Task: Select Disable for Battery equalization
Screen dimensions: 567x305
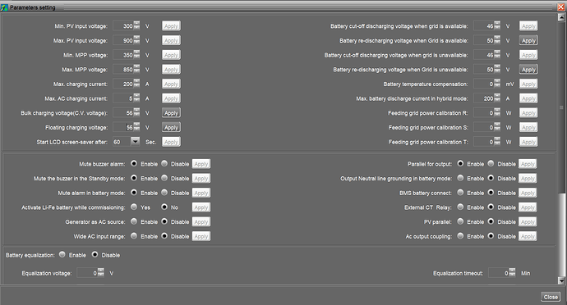Action: pyautogui.click(x=94, y=254)
